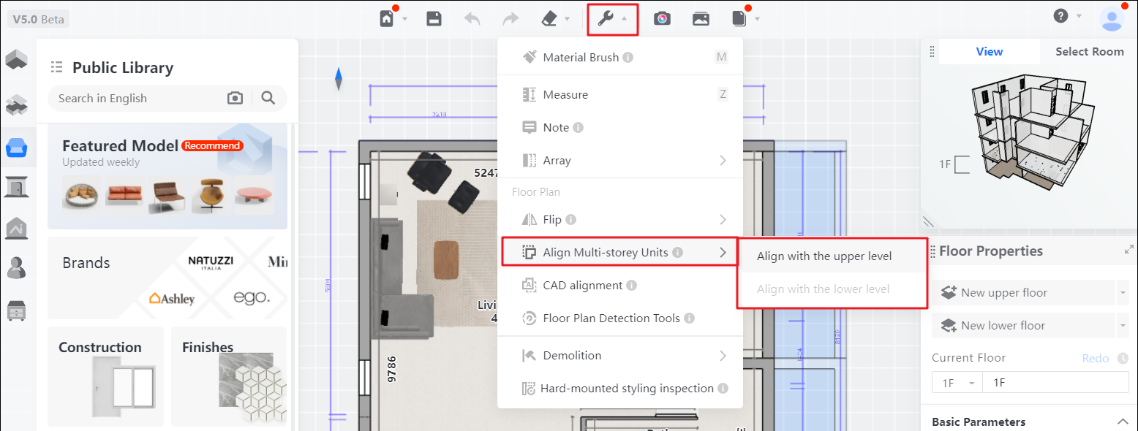The image size is (1138, 431).
Task: Select the furniture sofa sidebar icon
Action: (x=16, y=147)
